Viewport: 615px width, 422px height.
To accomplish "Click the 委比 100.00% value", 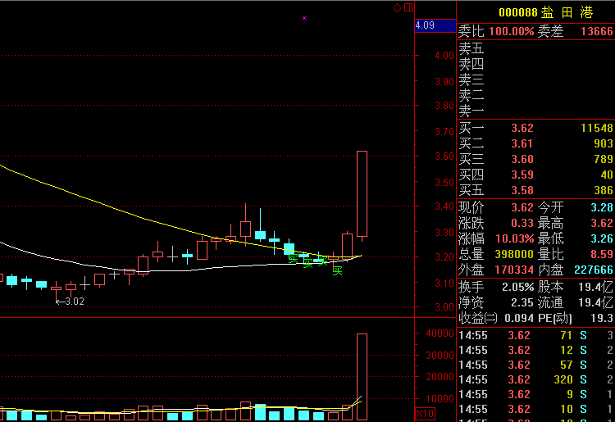I will (512, 31).
